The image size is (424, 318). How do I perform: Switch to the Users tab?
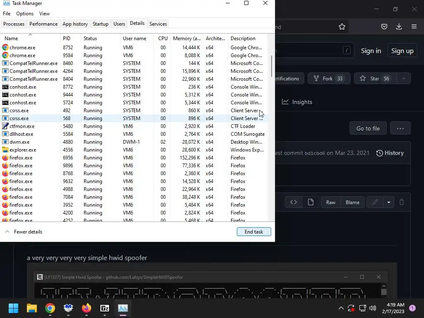point(119,24)
